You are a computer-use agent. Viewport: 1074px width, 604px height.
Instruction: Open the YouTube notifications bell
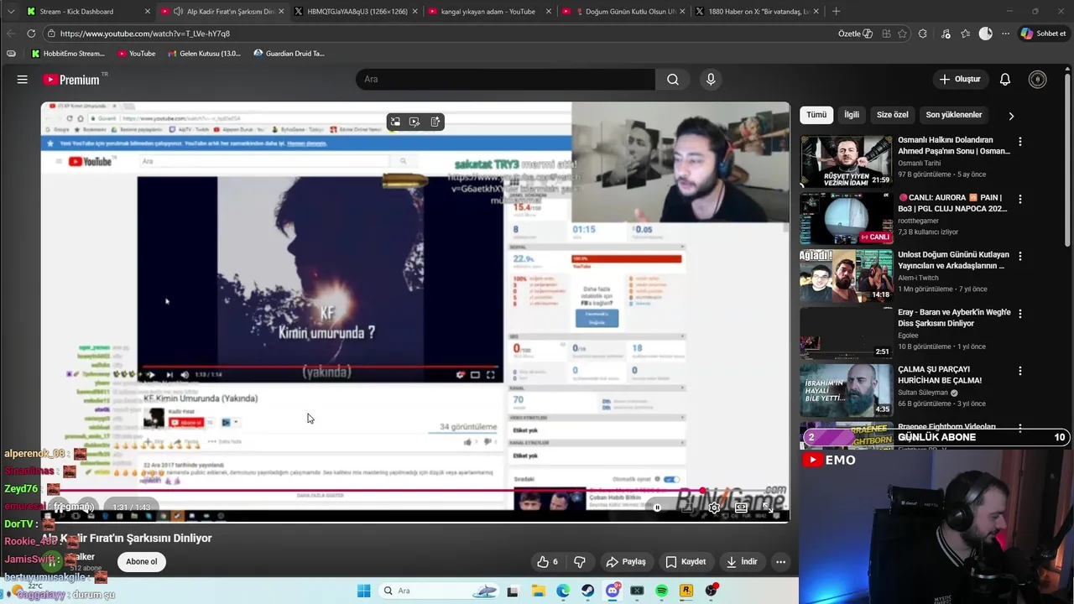point(1005,79)
